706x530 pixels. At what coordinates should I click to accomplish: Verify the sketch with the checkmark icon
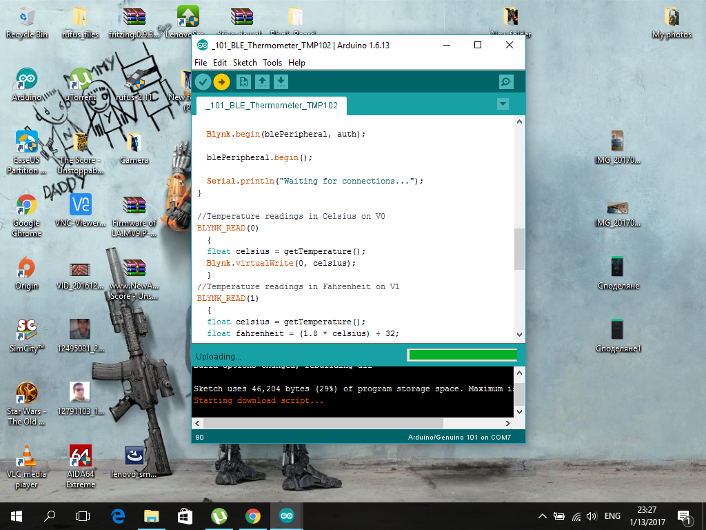203,81
